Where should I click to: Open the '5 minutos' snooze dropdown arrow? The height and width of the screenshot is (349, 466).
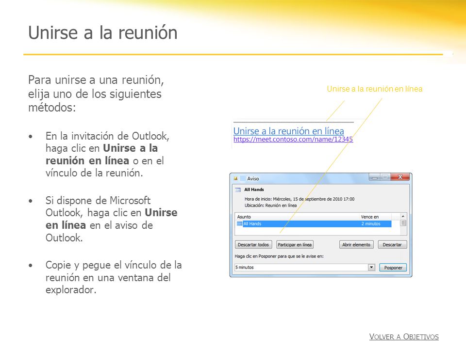tap(371, 268)
